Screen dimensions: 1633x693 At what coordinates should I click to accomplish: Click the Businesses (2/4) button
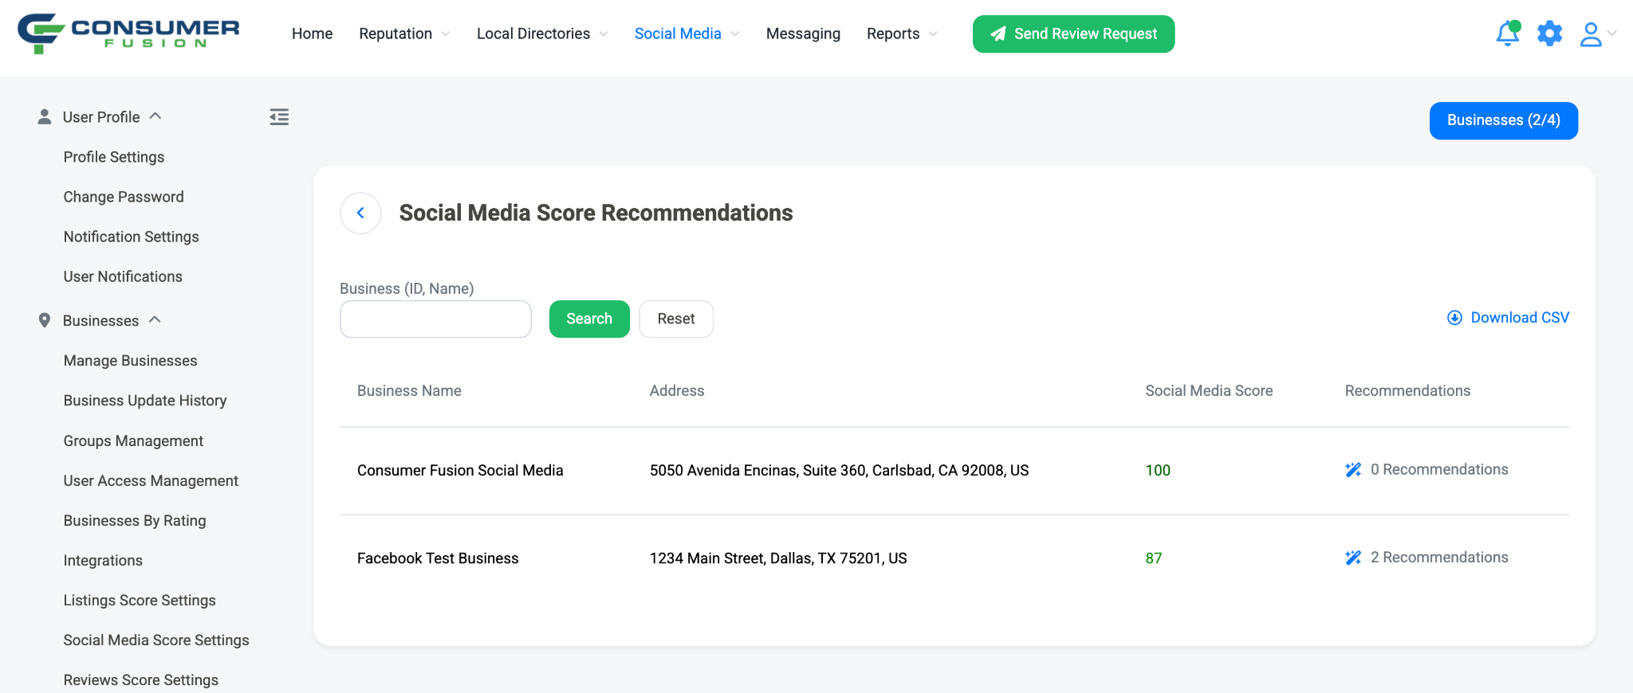pyautogui.click(x=1503, y=120)
